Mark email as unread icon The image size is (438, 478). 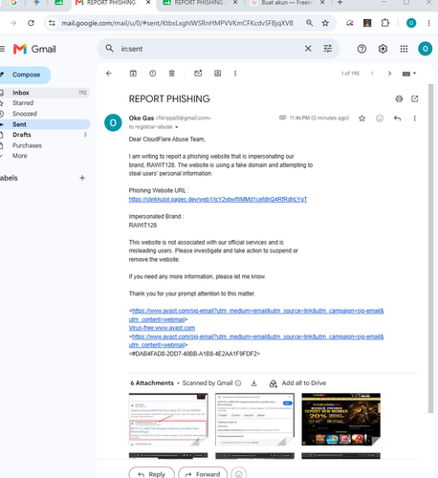coord(198,74)
